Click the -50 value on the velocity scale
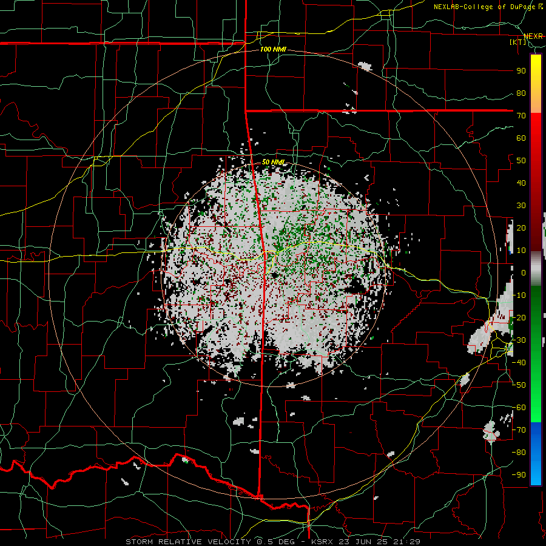 (519, 385)
